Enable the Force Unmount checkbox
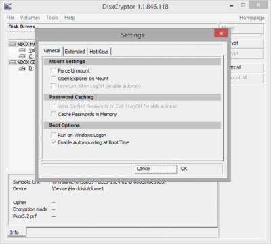Screen dimensions: 271x244 (x=54, y=70)
